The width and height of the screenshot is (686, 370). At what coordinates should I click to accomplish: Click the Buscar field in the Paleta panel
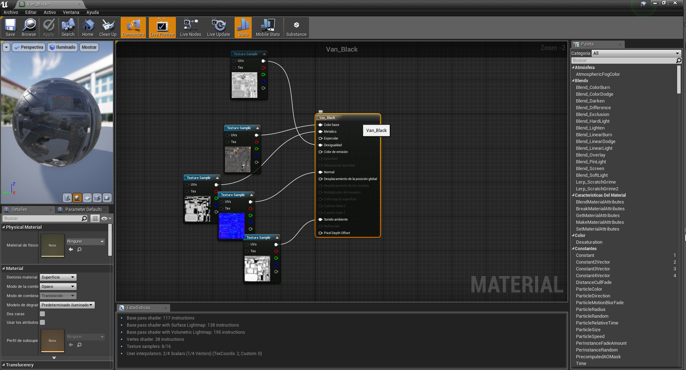623,60
